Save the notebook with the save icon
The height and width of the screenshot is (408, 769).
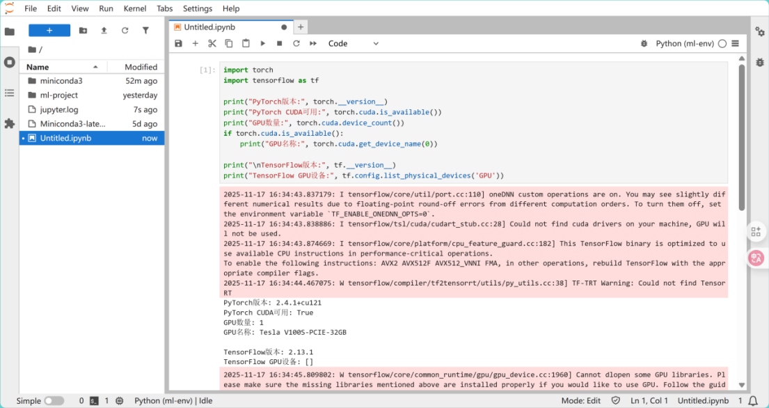178,43
